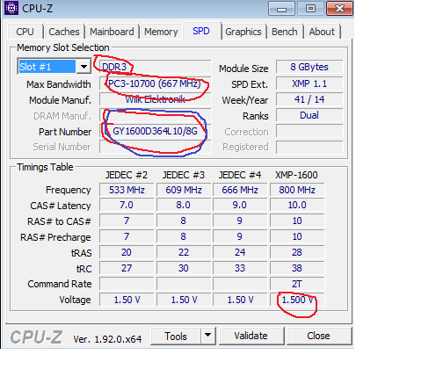Click the JEDEC #3 column header

point(184,175)
